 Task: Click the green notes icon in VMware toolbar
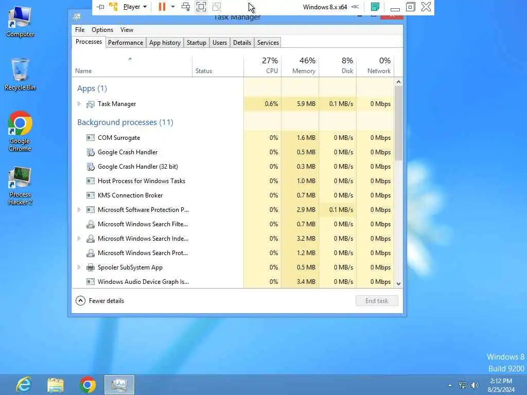point(375,7)
